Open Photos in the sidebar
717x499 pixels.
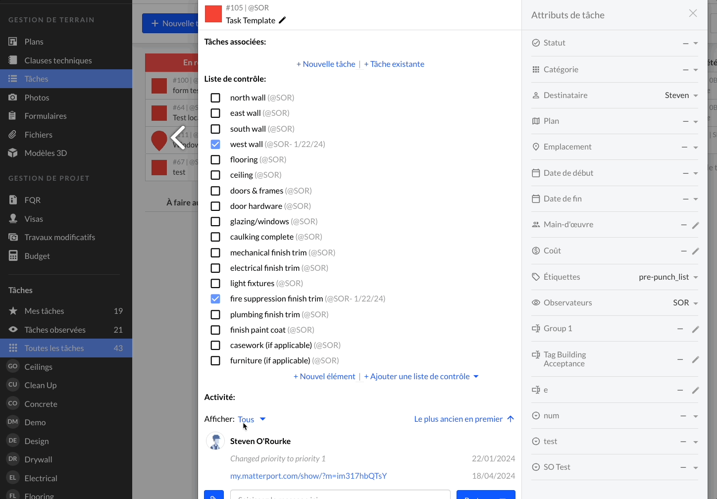[x=37, y=98]
